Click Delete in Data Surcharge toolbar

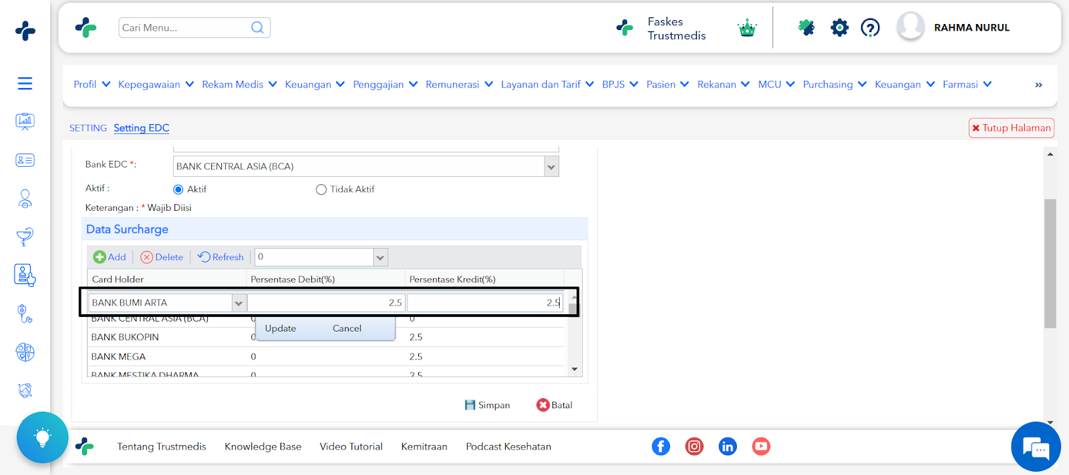click(x=162, y=257)
